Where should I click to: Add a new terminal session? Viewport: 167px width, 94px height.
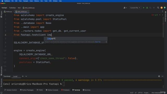click(x=23, y=76)
